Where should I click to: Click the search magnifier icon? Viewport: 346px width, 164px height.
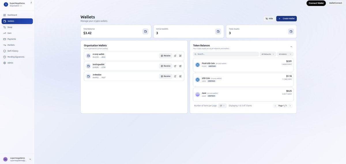coord(195,54)
